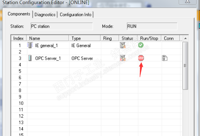Click the connection icon in OPC Server row
Viewport: 200px width, 136px height.
click(165, 58)
